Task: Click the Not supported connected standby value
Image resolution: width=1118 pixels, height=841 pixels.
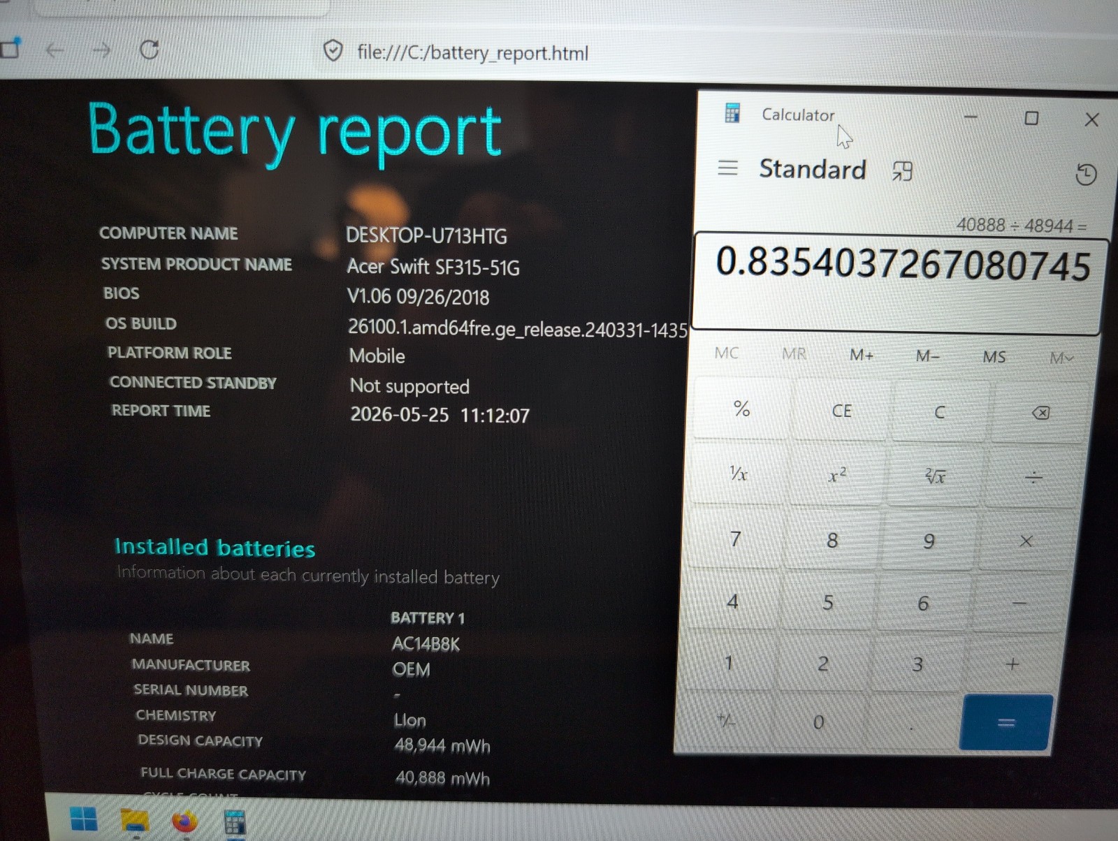Action: tap(409, 386)
